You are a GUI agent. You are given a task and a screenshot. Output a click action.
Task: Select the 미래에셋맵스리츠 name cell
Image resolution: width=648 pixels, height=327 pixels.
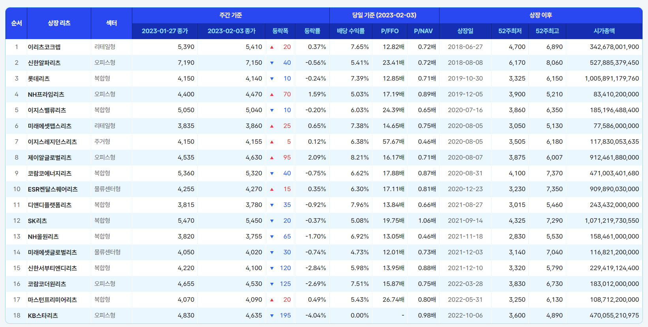click(x=59, y=126)
